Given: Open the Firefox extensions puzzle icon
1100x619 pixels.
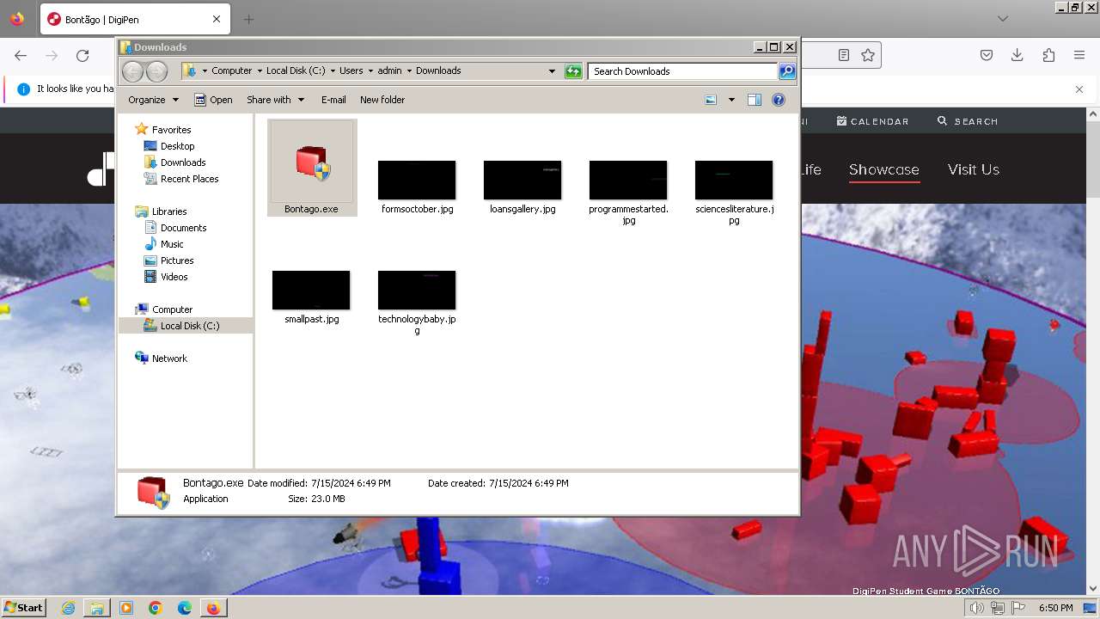Looking at the screenshot, I should (x=1048, y=55).
